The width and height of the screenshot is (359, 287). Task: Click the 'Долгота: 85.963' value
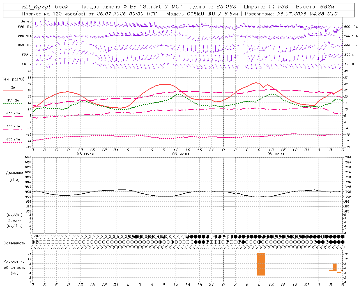pos(213,7)
